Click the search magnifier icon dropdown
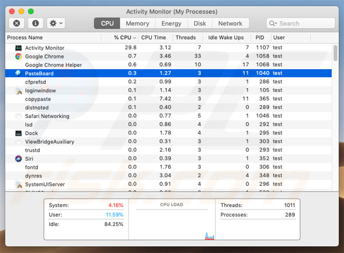Viewport: 344px width, 253px height. 273,23
